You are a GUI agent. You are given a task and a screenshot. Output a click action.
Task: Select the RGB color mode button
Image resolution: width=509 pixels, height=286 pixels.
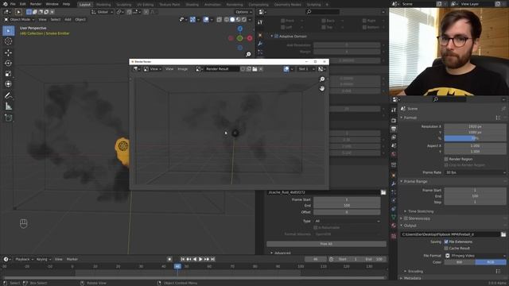[x=491, y=262]
